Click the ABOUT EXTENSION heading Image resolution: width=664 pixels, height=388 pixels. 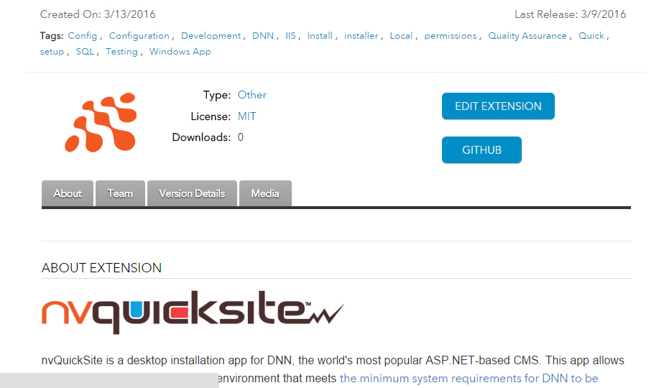[x=101, y=268]
